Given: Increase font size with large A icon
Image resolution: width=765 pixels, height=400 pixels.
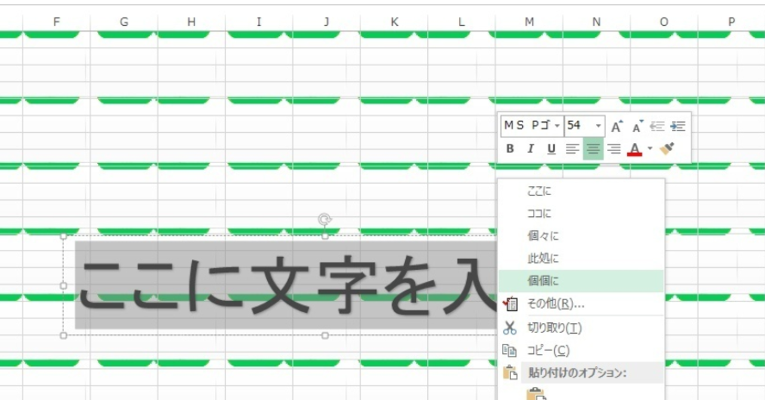Looking at the screenshot, I should click(617, 126).
